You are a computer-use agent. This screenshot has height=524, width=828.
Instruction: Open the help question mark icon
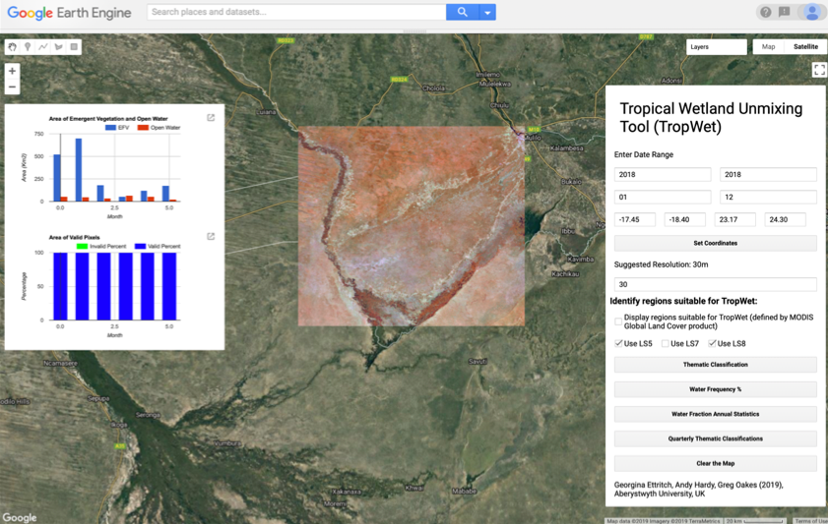pos(765,12)
